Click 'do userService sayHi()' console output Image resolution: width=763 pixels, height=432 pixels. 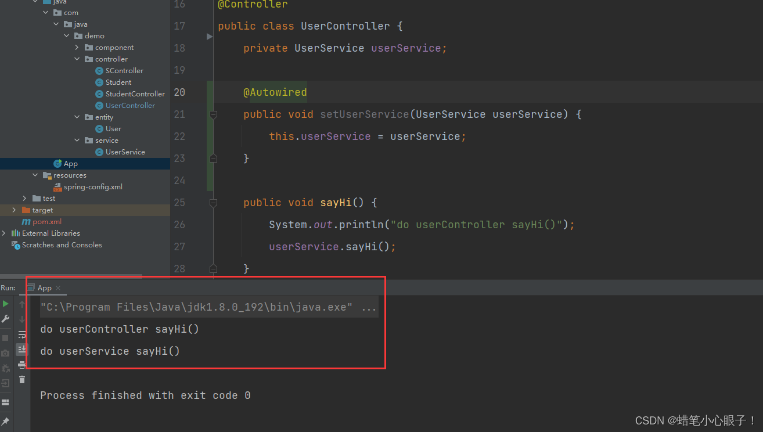[x=110, y=351]
